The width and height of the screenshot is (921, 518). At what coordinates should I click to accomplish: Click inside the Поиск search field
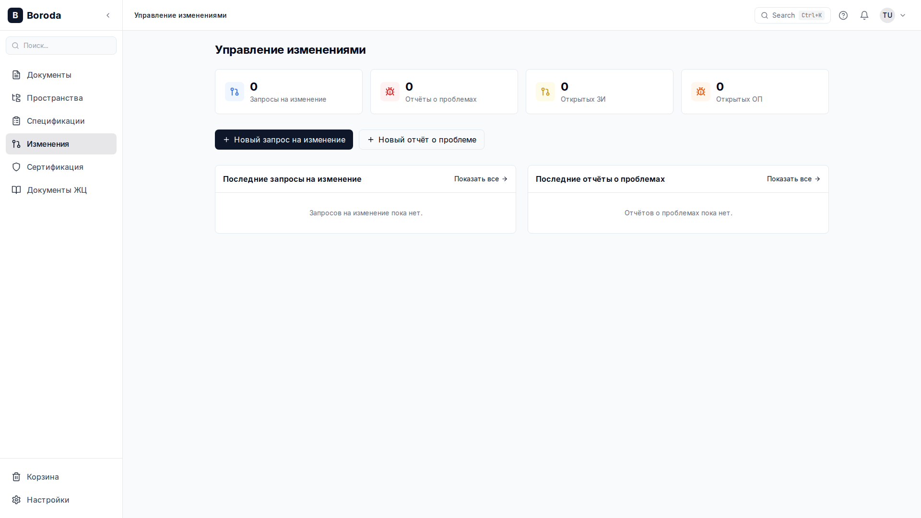tap(61, 45)
